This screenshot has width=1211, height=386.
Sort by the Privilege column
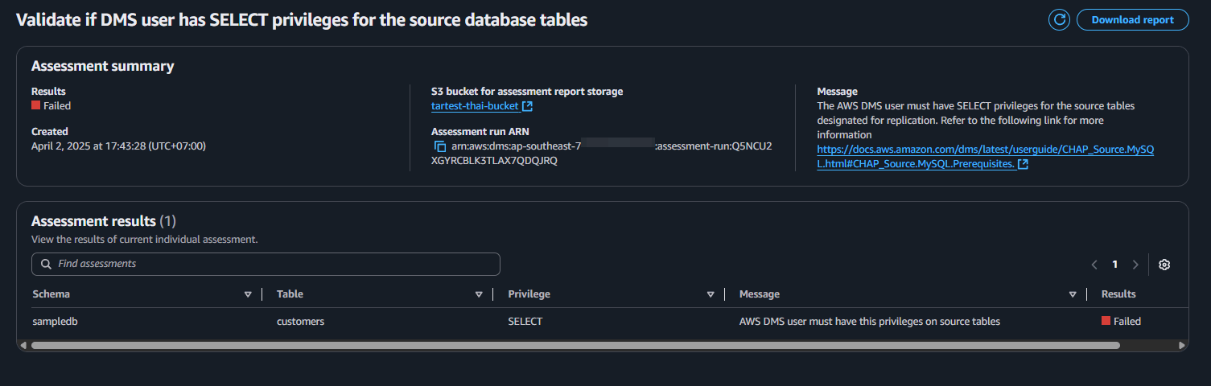click(711, 294)
